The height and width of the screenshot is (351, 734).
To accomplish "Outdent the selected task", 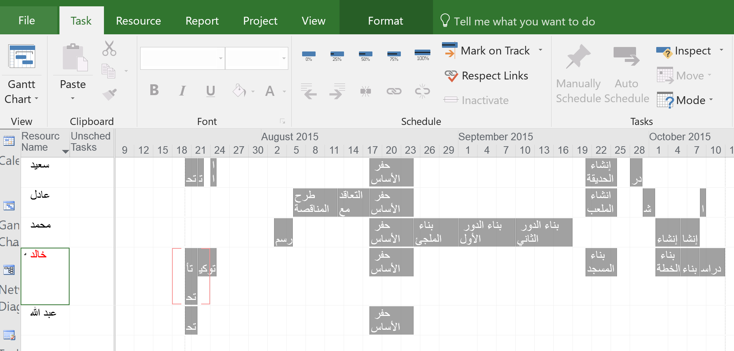I will 308,91.
